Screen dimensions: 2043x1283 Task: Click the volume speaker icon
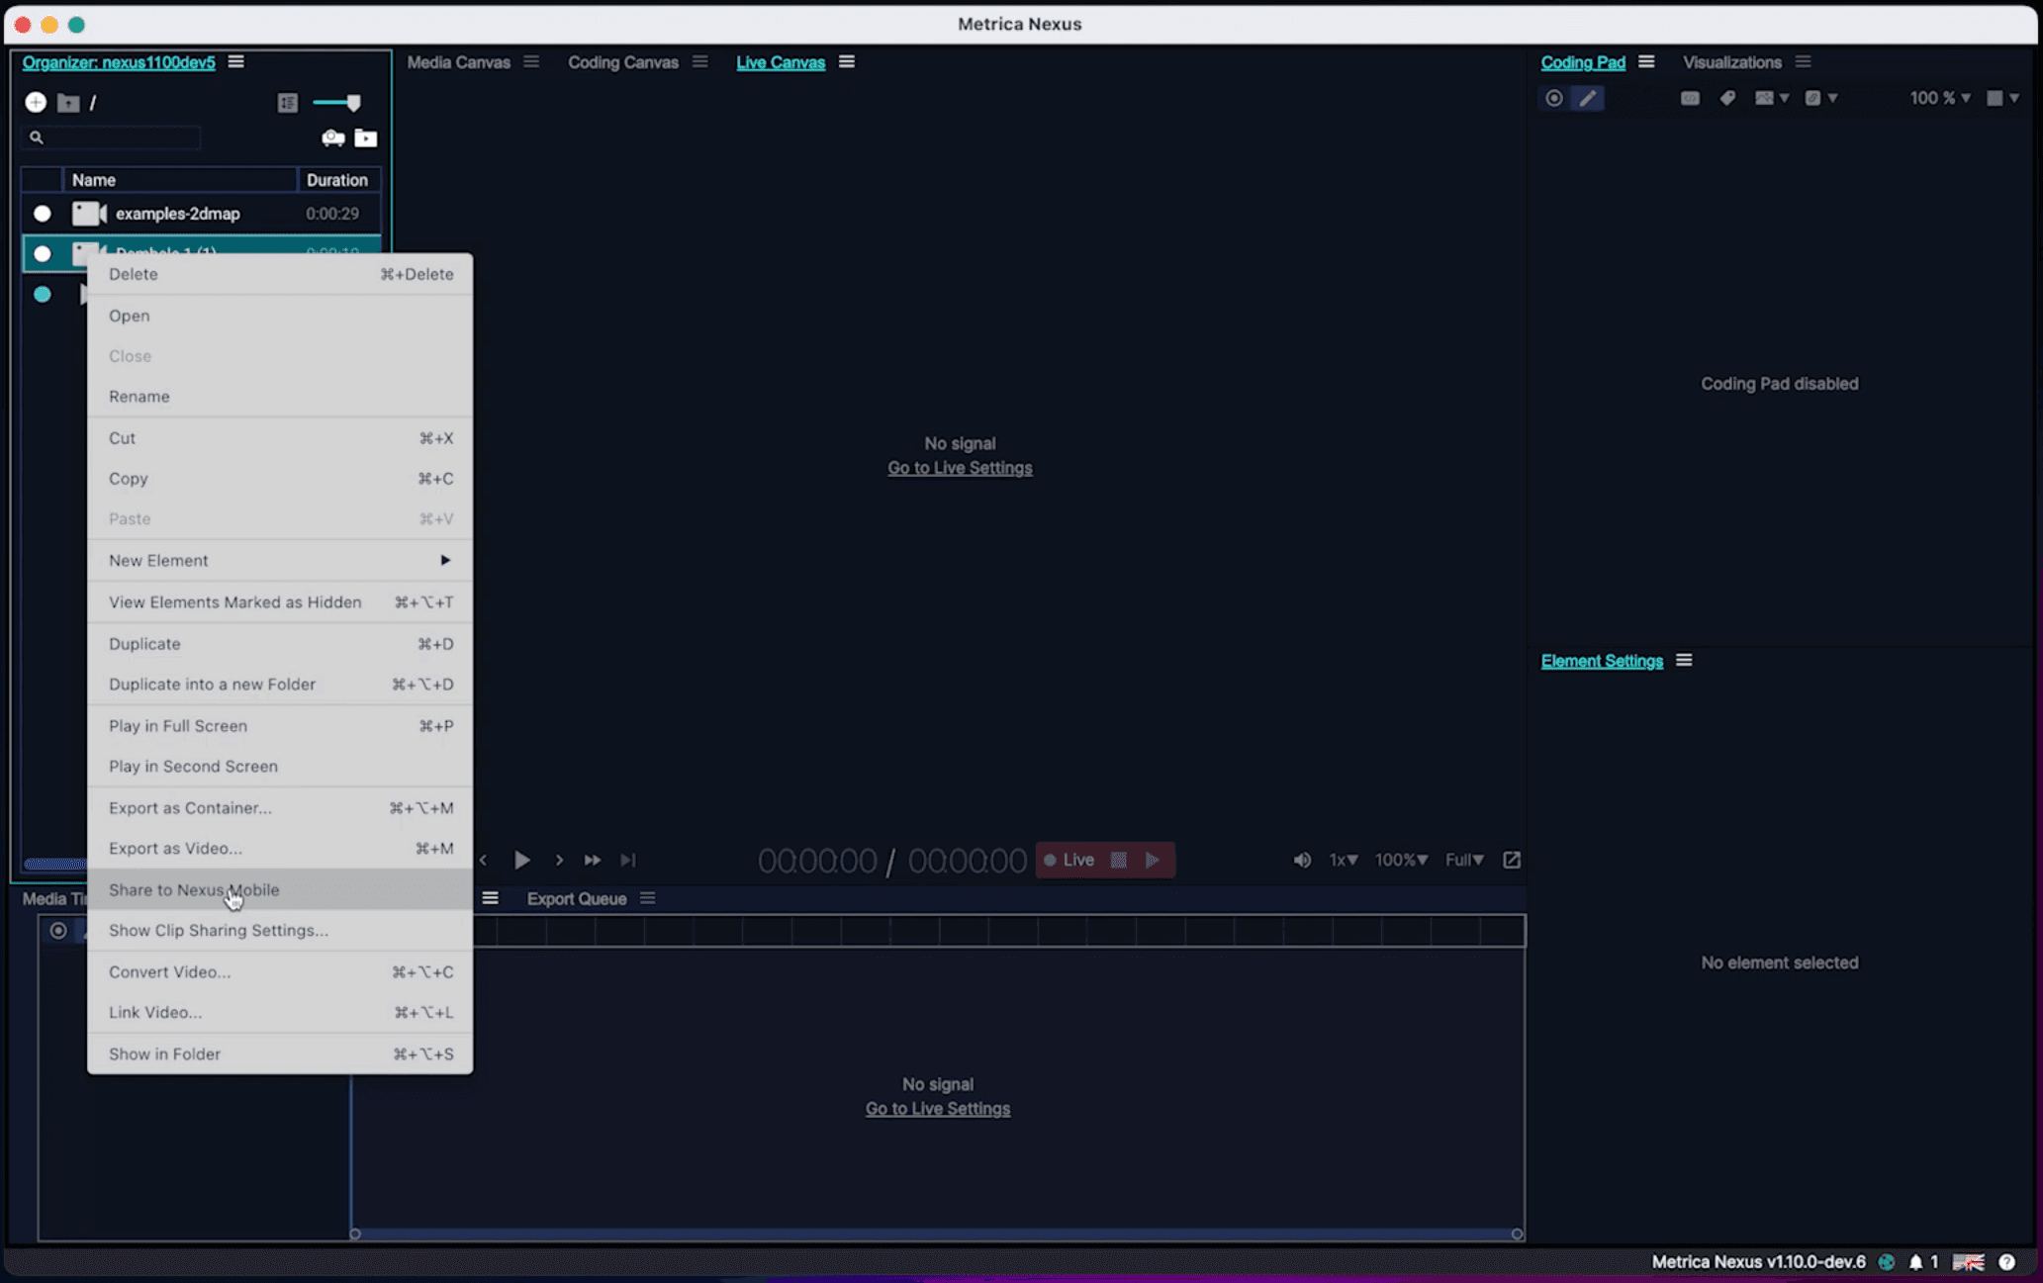click(x=1302, y=860)
